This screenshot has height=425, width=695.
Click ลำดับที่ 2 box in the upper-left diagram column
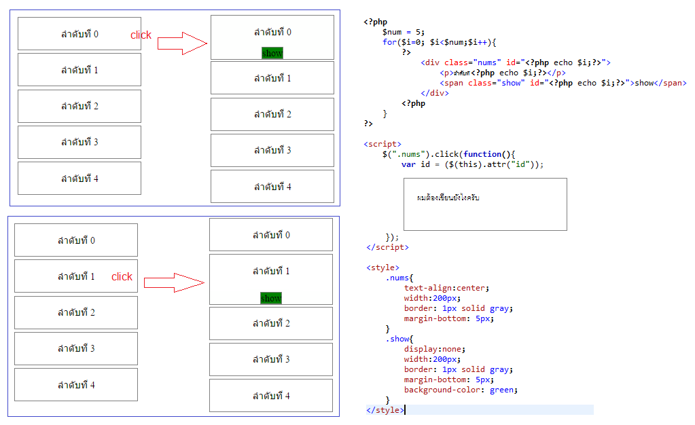point(79,106)
